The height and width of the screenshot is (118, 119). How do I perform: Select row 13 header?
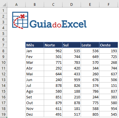(x=3, y=80)
